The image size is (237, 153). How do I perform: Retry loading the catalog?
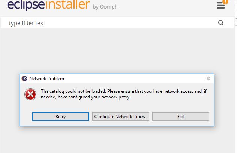(61, 116)
